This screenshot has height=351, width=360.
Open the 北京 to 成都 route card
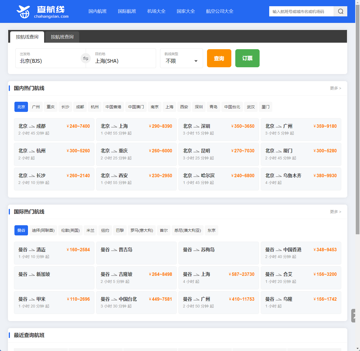point(54,129)
